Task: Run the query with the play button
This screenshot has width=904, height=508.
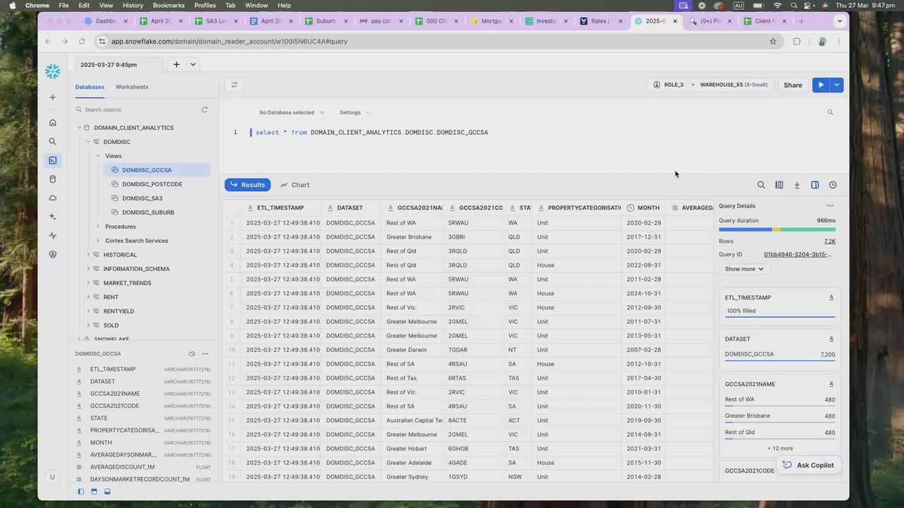Action: pos(821,85)
